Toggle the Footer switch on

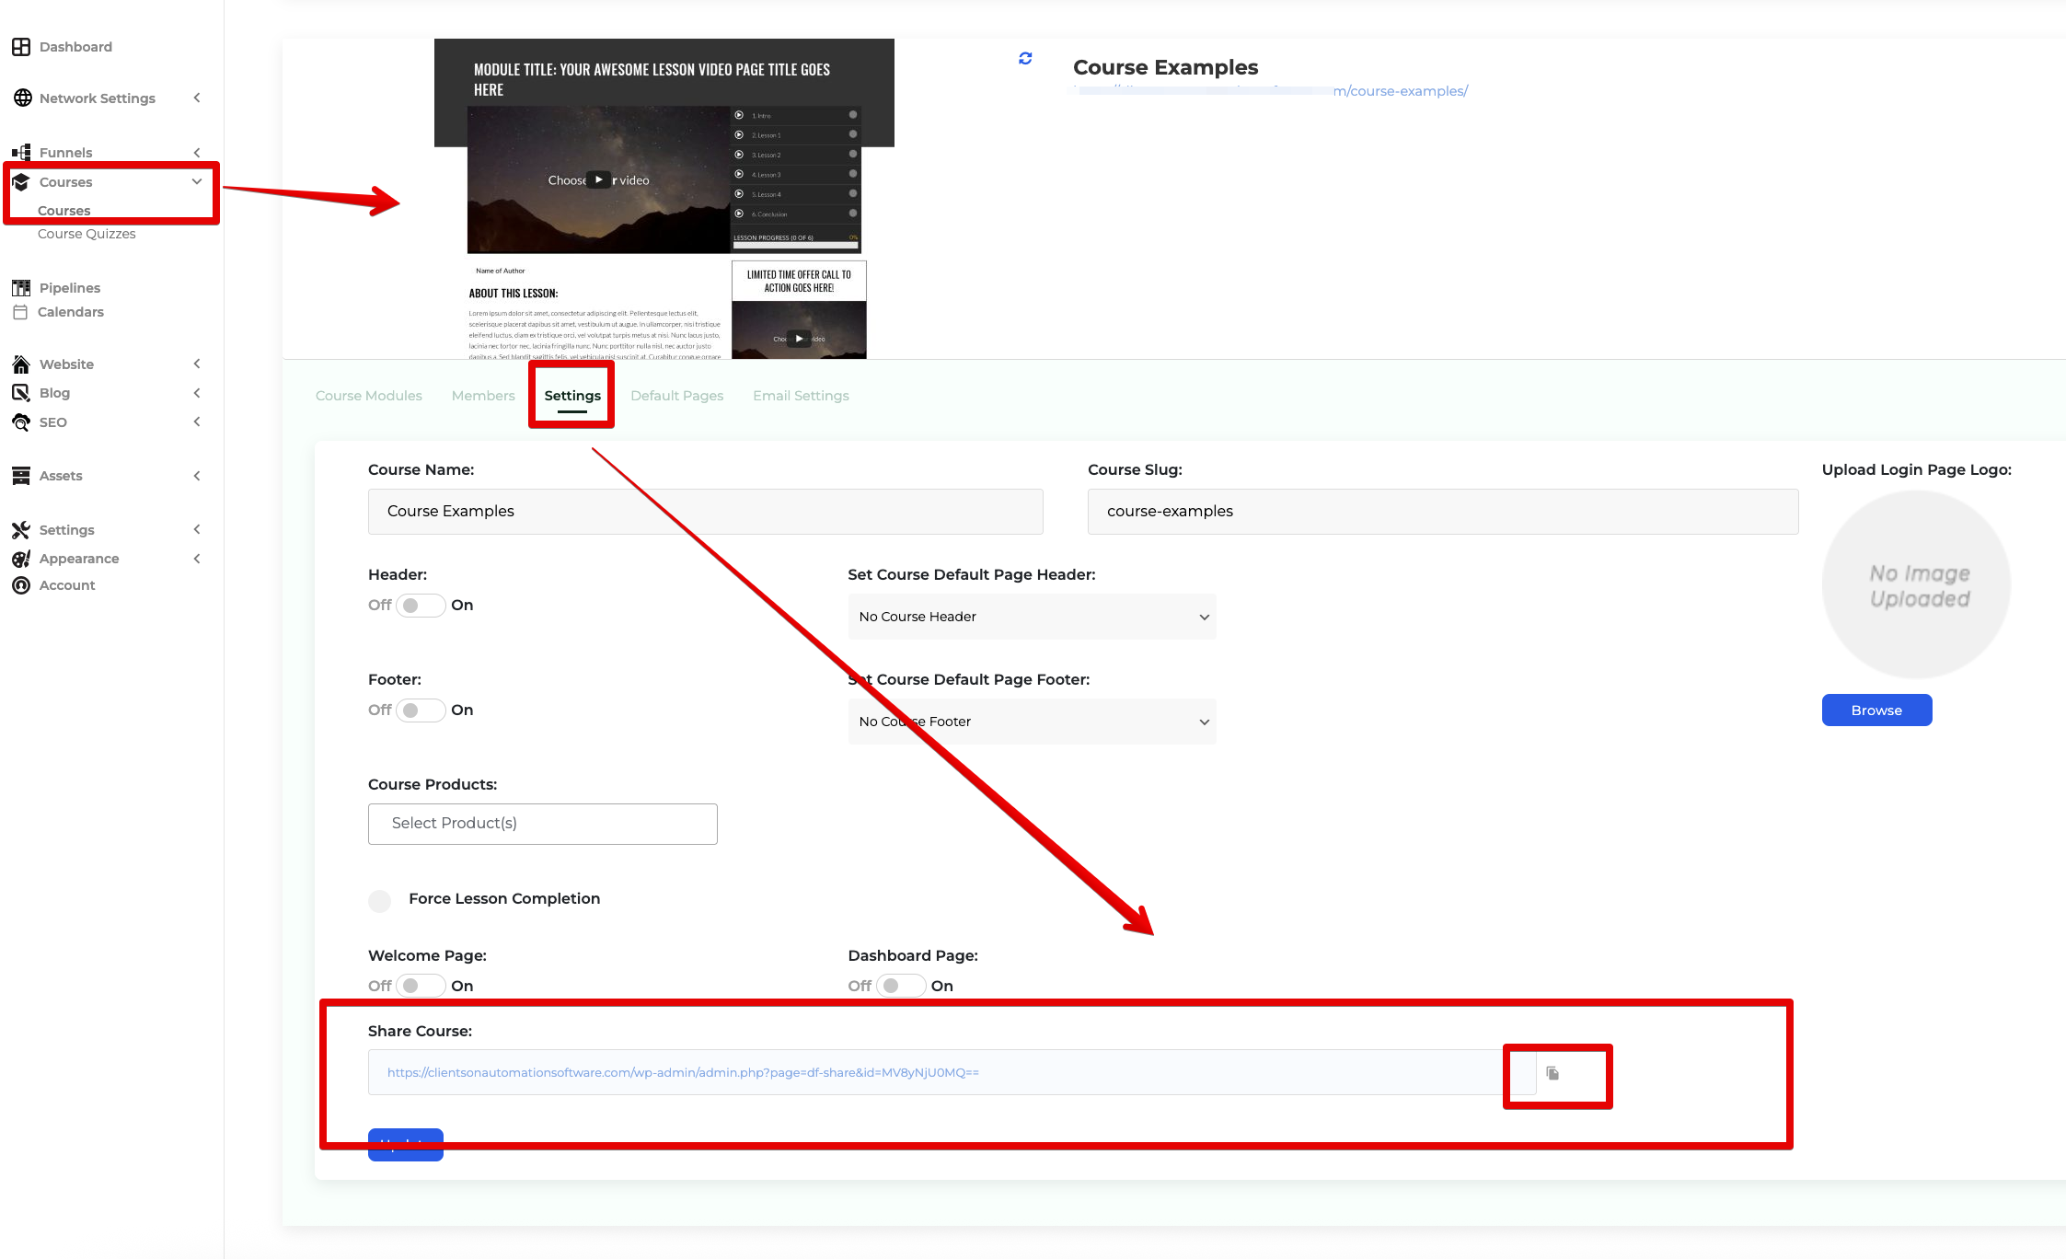click(x=420, y=710)
